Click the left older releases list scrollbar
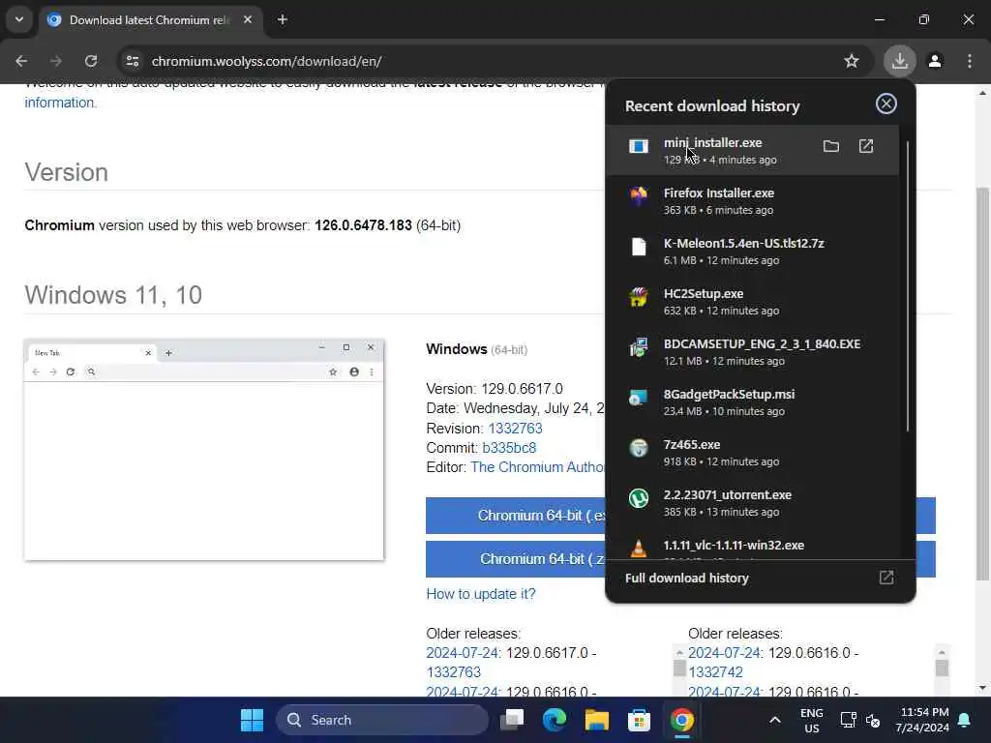 coord(679,668)
